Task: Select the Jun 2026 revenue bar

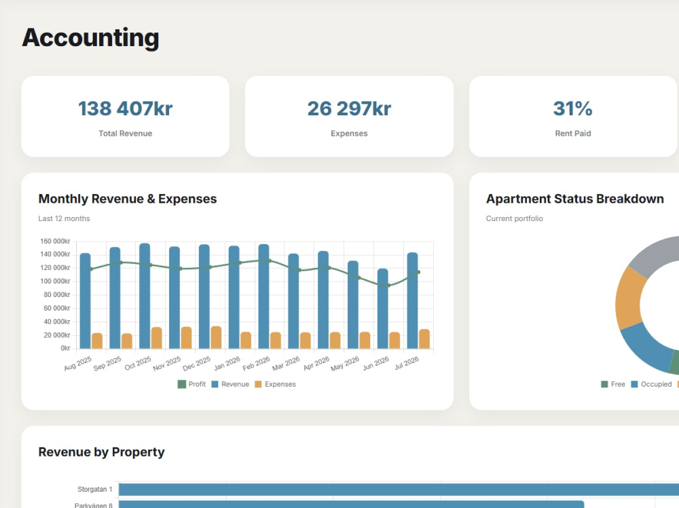Action: (383, 309)
